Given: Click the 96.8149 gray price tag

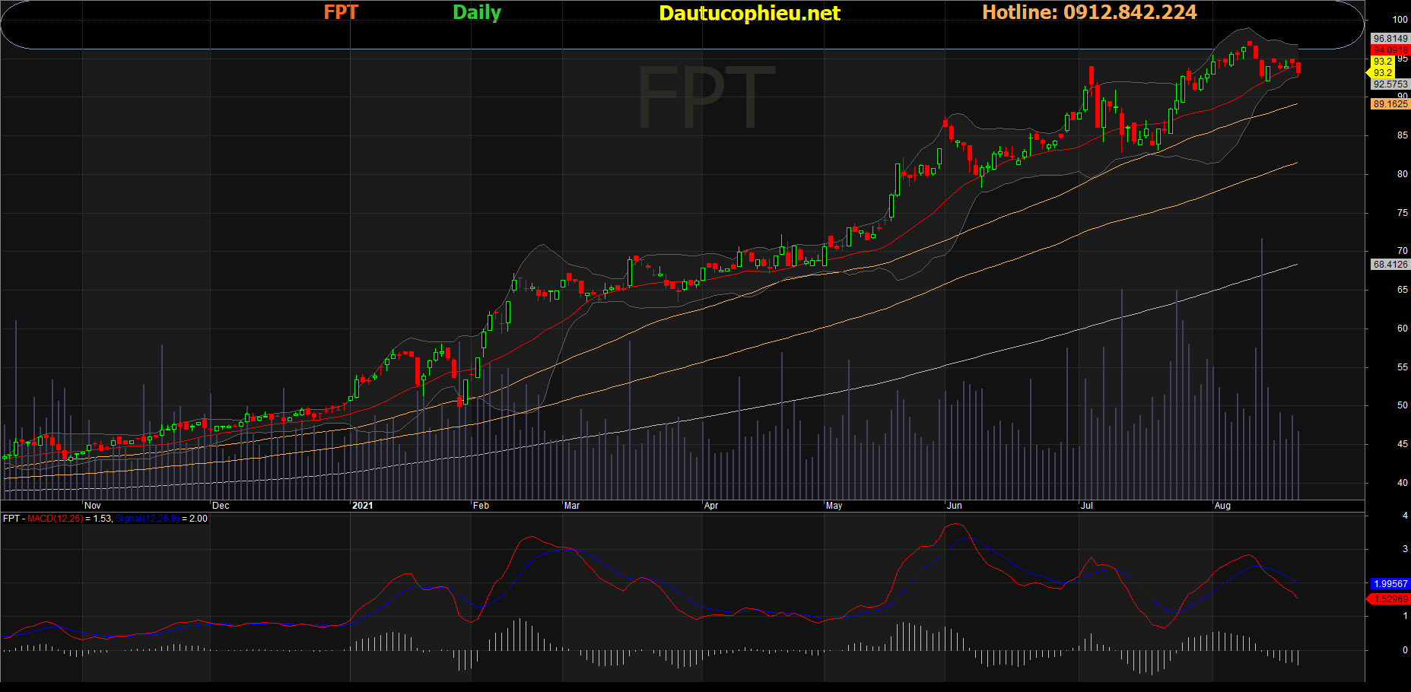Looking at the screenshot, I should tap(1390, 38).
